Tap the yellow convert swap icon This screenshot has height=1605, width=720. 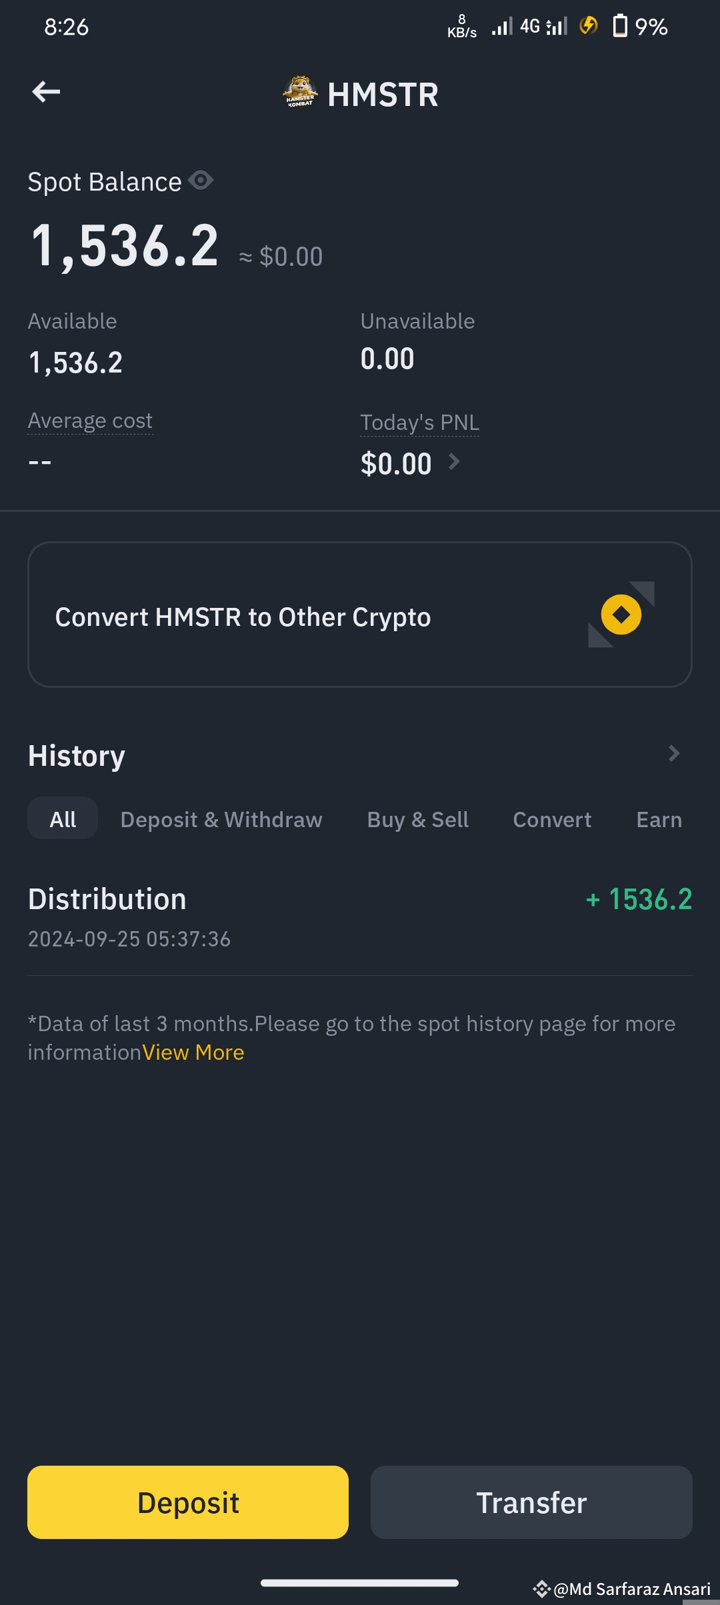click(x=621, y=615)
